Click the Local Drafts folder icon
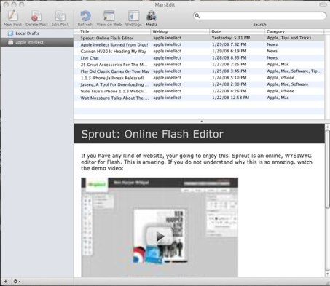The width and height of the screenshot is (330, 286). (10, 33)
